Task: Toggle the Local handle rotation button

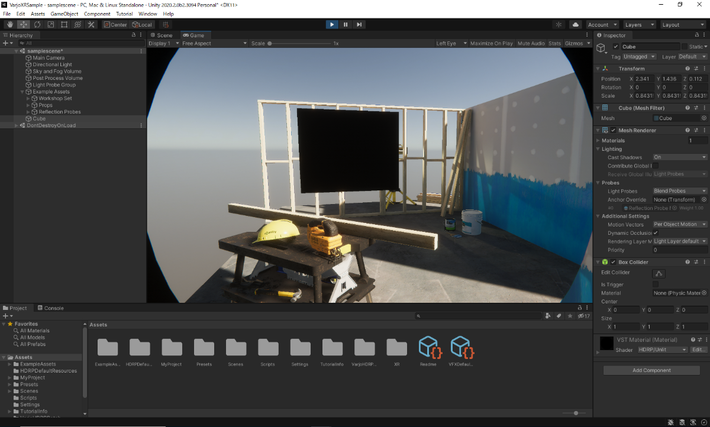Action: 142,24
